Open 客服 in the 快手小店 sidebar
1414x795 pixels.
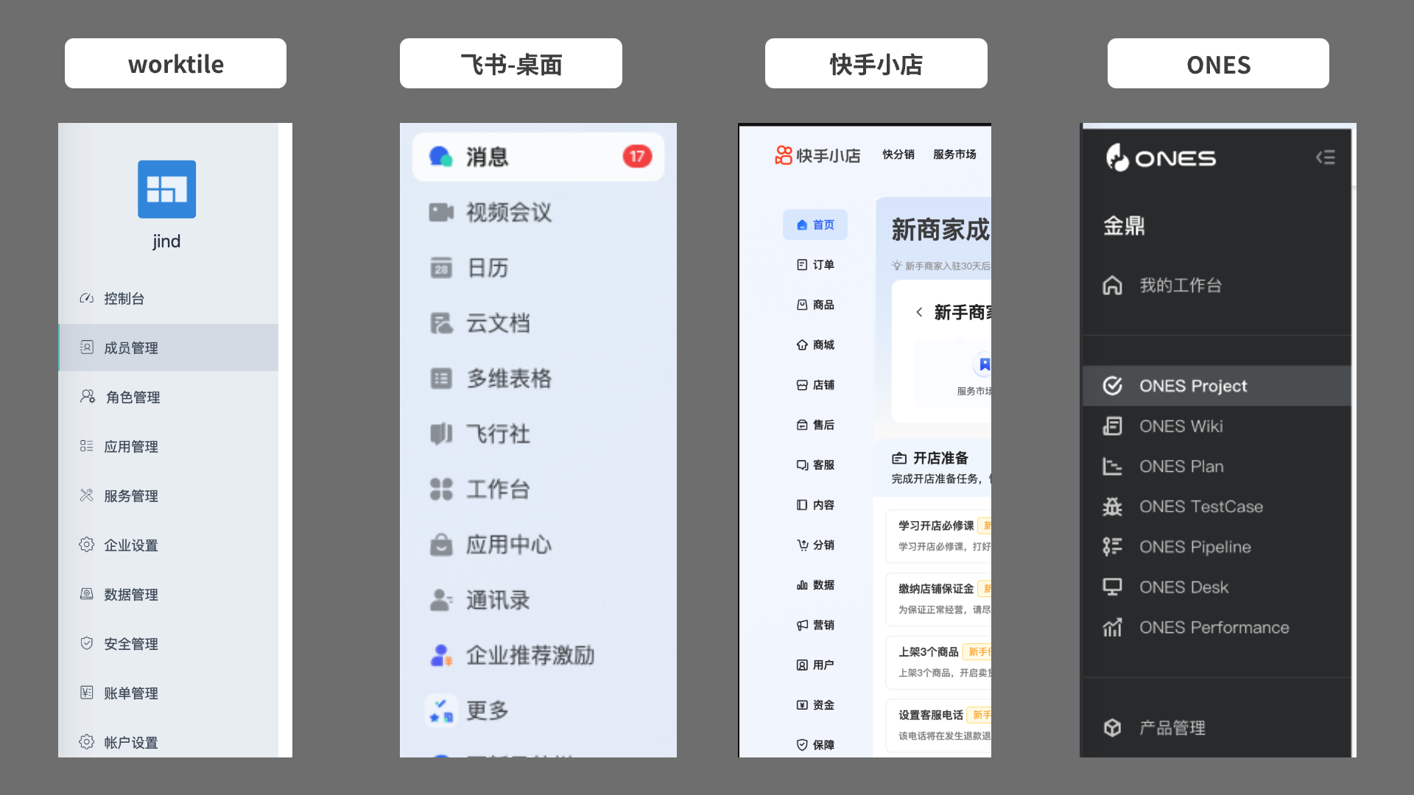[x=817, y=464]
